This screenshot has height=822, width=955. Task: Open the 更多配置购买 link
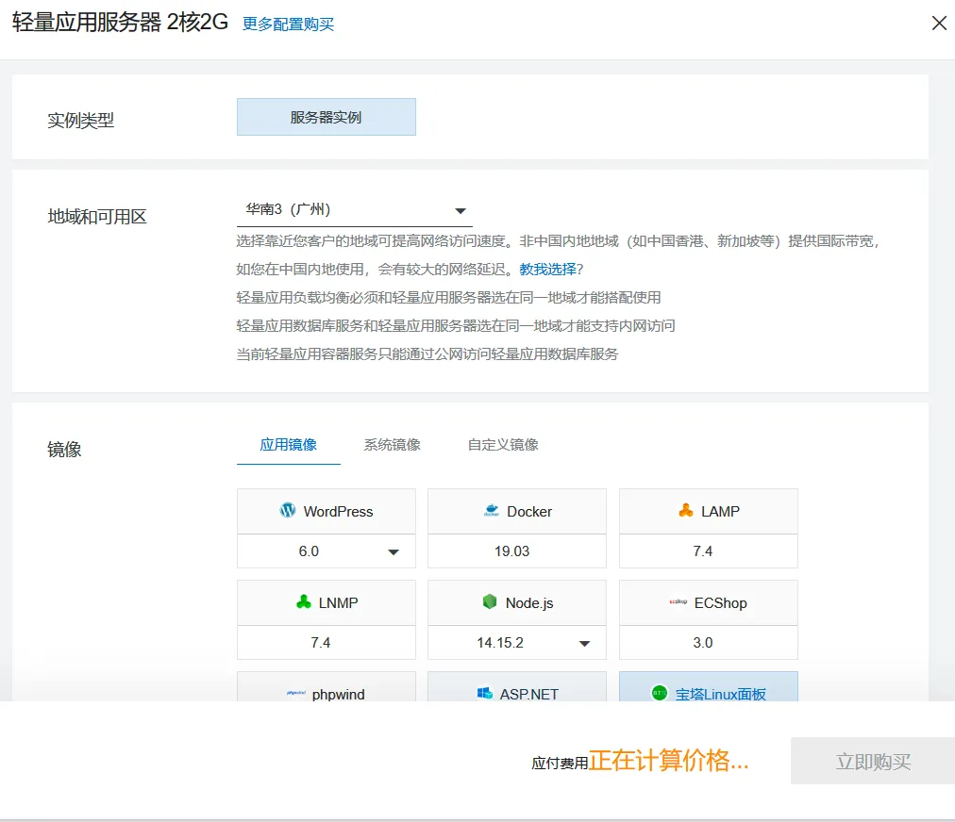(289, 25)
